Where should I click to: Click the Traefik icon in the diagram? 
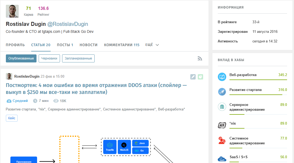(110, 146)
